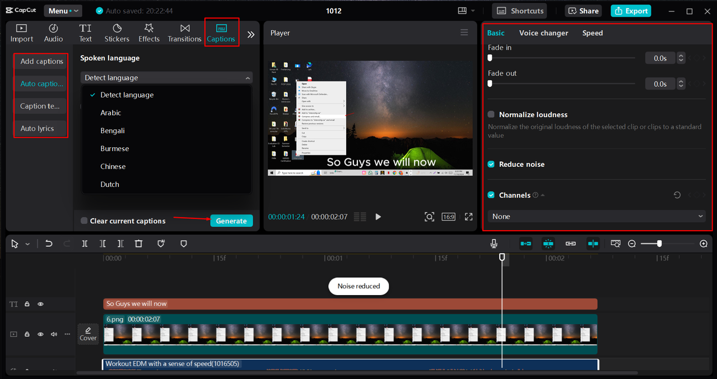The width and height of the screenshot is (717, 379).
Task: Click the delete icon in timeline toolbar
Action: pos(138,244)
